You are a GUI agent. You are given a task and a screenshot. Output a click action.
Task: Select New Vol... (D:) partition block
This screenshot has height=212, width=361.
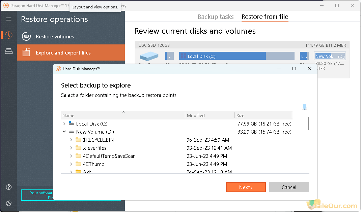click(x=330, y=56)
